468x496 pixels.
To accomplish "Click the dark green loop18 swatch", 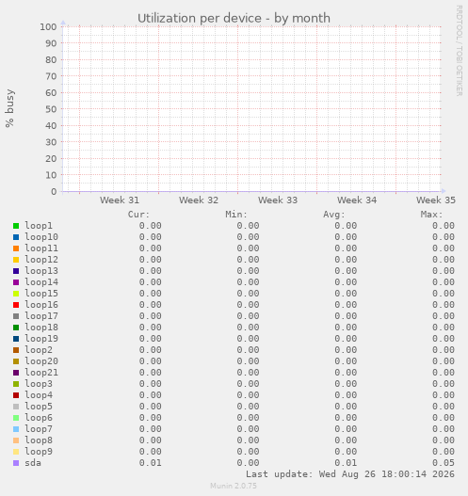I will point(16,328).
